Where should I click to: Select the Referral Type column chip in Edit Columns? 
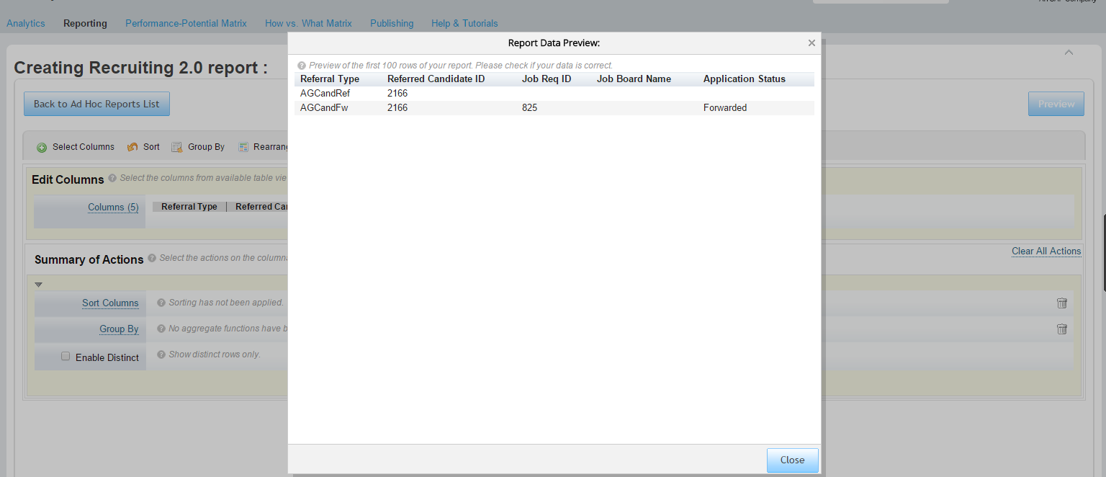coord(189,207)
